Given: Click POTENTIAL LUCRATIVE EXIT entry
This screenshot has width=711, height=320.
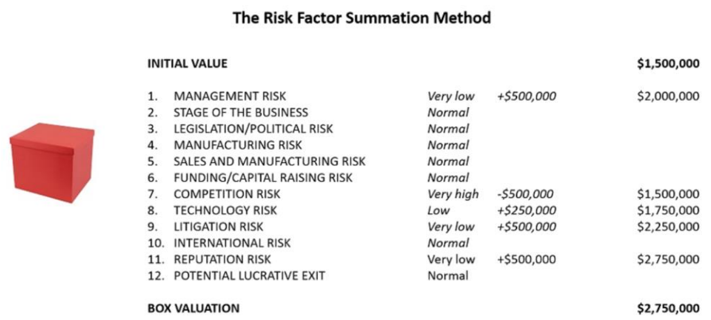Looking at the screenshot, I should point(249,276).
